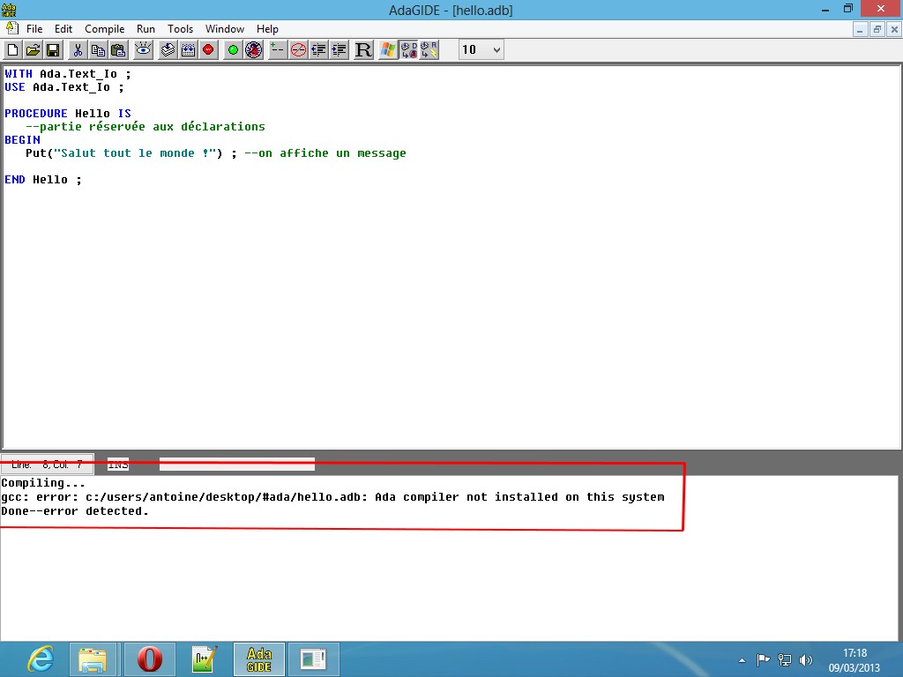The height and width of the screenshot is (677, 903).
Task: Toggle the release build mode R icon
Action: [x=429, y=50]
